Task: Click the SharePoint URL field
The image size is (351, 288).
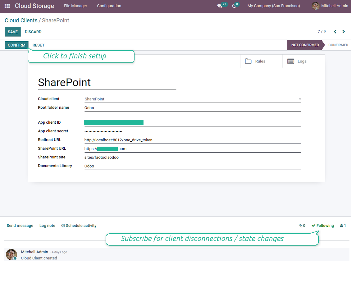Action: (193, 149)
